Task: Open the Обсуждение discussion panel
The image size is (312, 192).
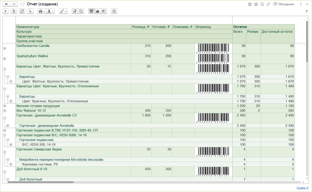Action: pos(284,4)
